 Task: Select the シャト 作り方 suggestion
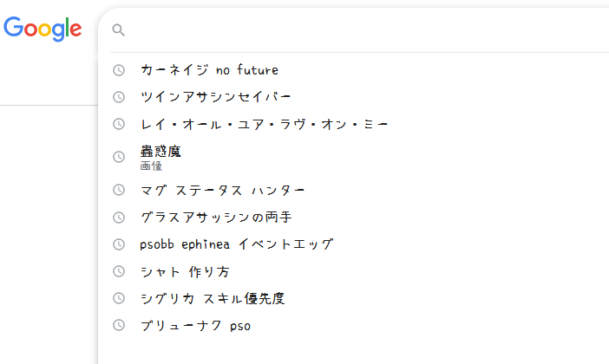(x=185, y=271)
